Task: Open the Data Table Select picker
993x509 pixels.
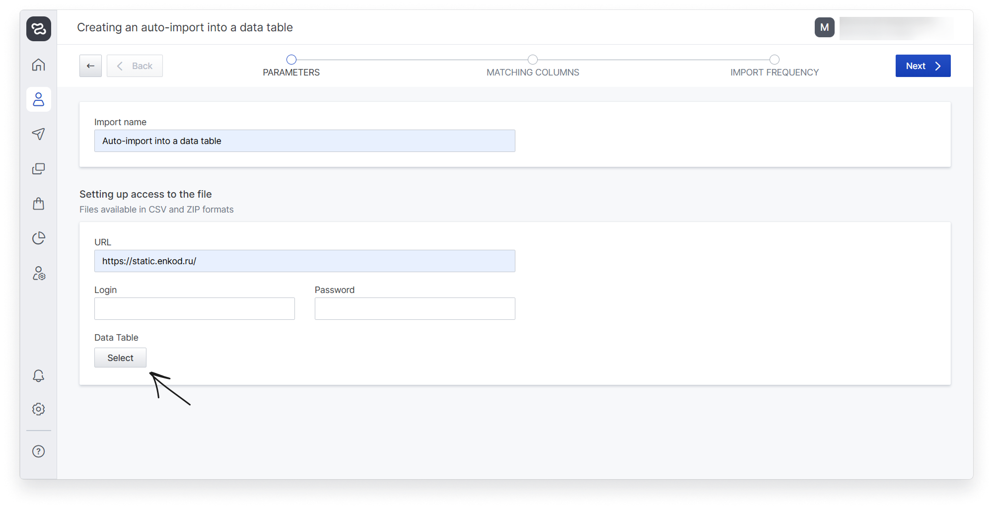Action: click(x=120, y=358)
